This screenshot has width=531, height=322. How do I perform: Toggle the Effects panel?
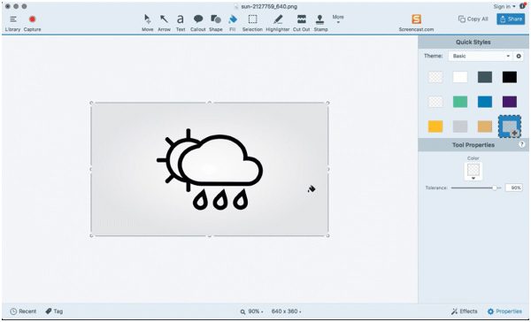pyautogui.click(x=465, y=311)
